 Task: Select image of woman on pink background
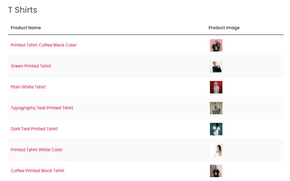coord(216,45)
